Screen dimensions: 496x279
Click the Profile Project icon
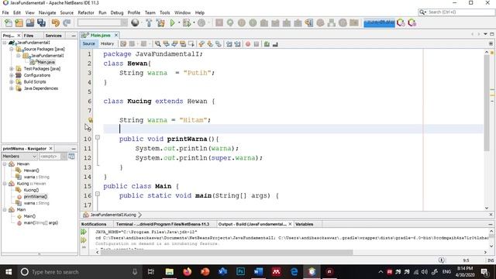(201, 22)
